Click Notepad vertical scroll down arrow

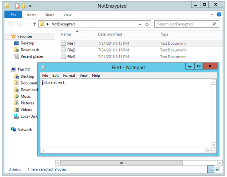(214, 145)
